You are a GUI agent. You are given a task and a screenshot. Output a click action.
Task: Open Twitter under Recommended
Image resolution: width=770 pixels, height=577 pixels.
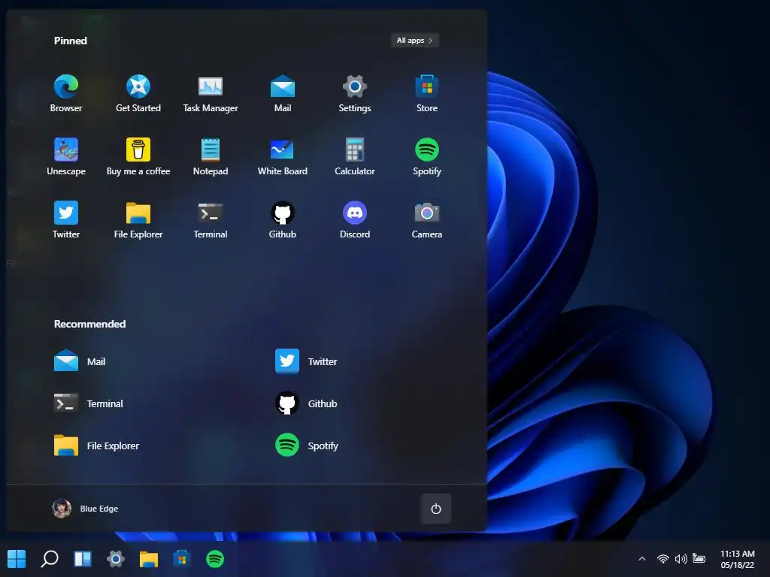[306, 361]
